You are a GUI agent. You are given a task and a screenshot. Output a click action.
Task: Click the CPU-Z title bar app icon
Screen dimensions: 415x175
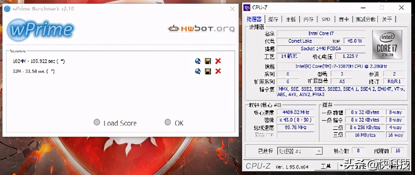point(247,8)
